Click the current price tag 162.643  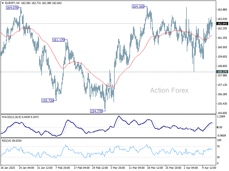222,24
